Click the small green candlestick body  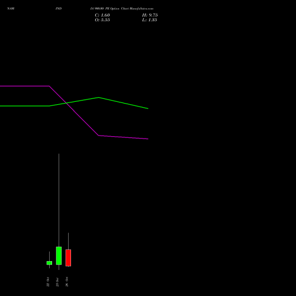click(x=49, y=263)
